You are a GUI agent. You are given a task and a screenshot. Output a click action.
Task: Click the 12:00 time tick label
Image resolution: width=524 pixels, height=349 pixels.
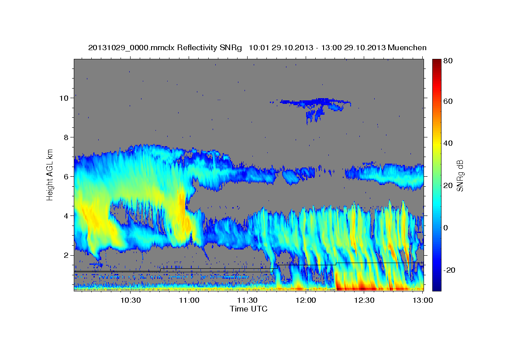(x=306, y=300)
